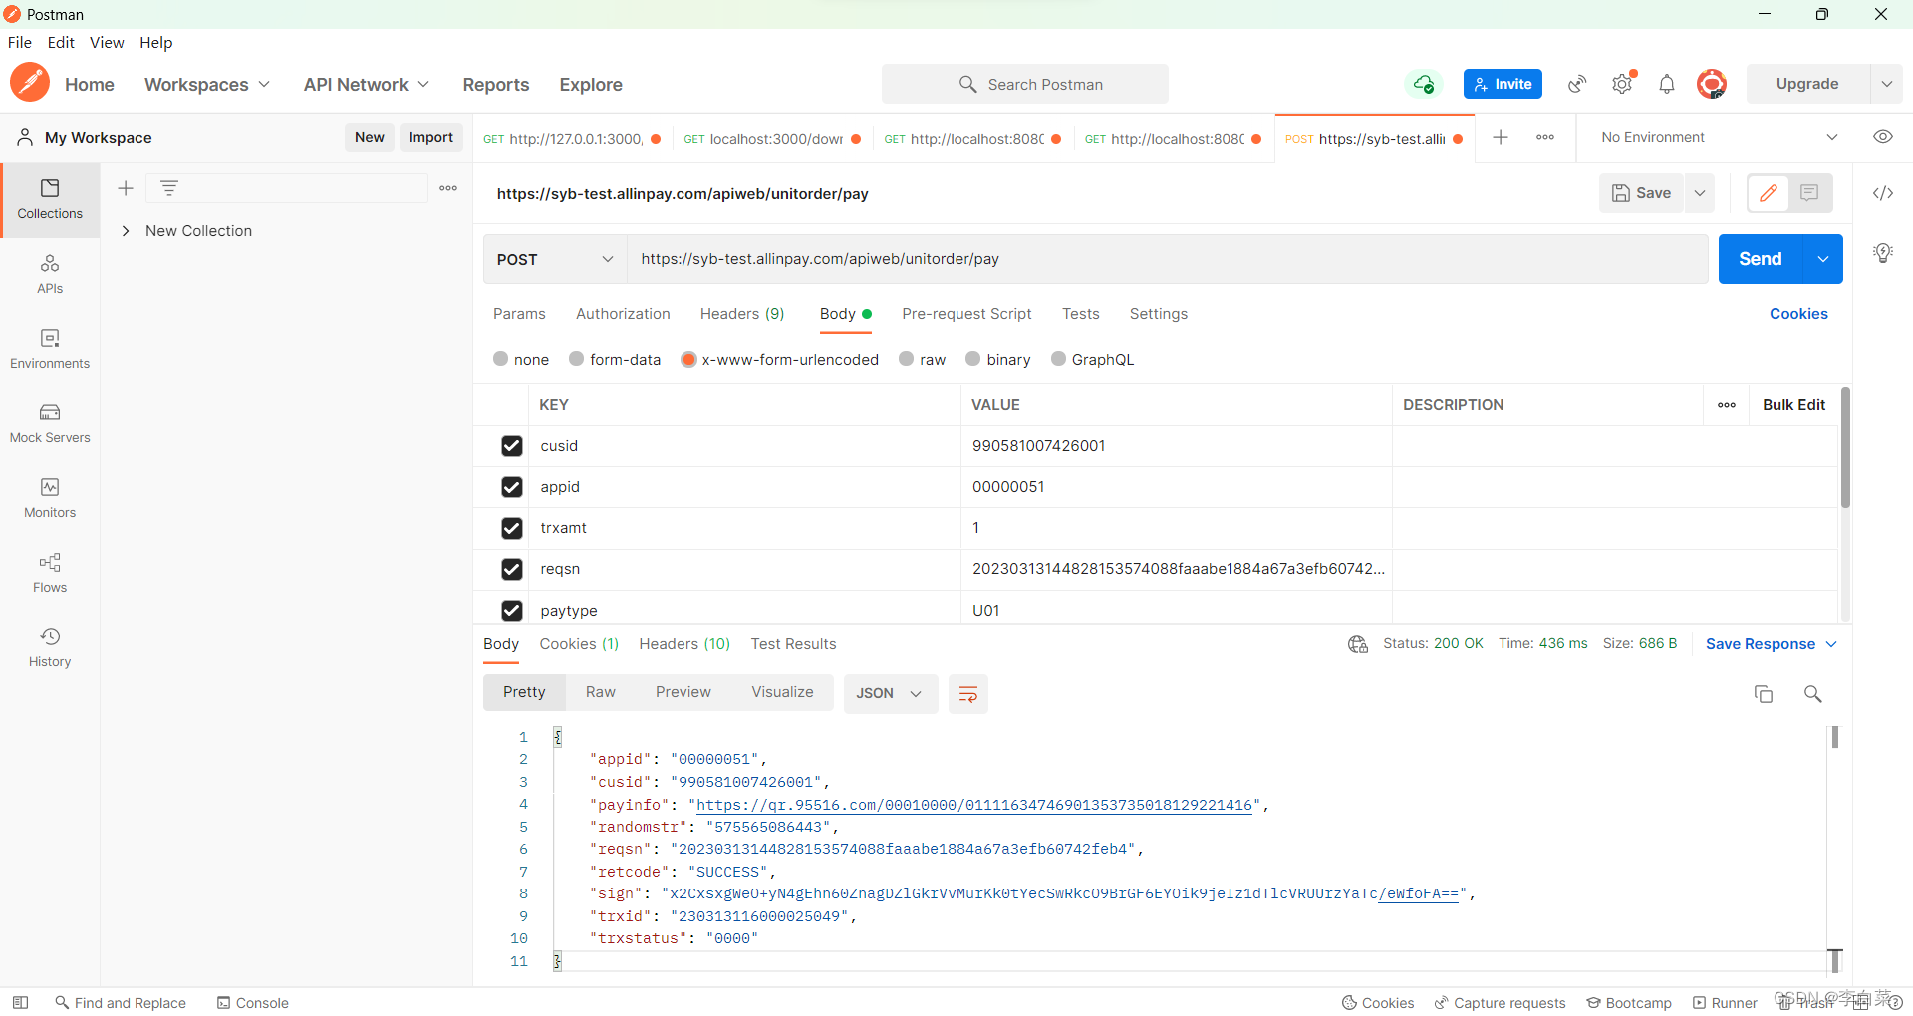Click the sync status cloud icon
Viewport: 1913px width, 1016px height.
pyautogui.click(x=1424, y=84)
